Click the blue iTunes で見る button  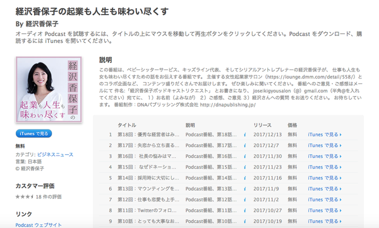[x=34, y=133]
